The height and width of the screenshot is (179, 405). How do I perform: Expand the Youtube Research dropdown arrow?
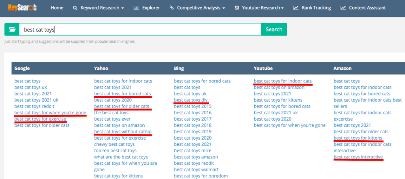pos(282,8)
